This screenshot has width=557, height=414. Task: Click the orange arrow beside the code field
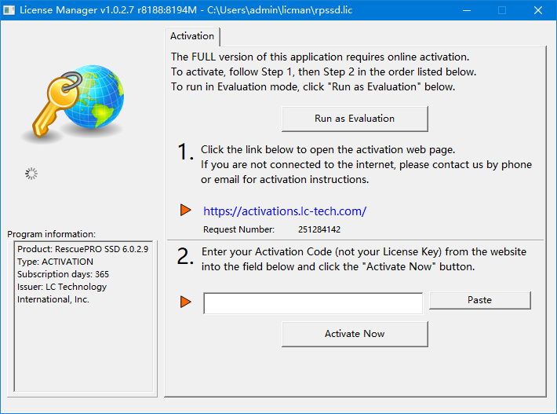pyautogui.click(x=185, y=302)
